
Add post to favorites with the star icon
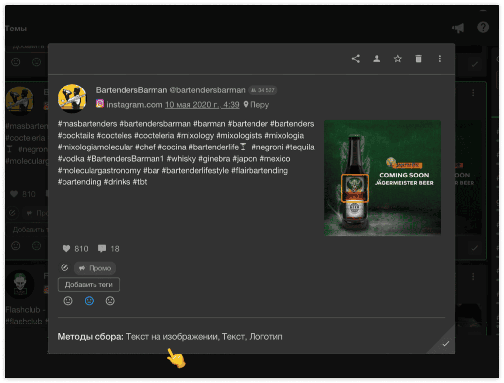(398, 59)
